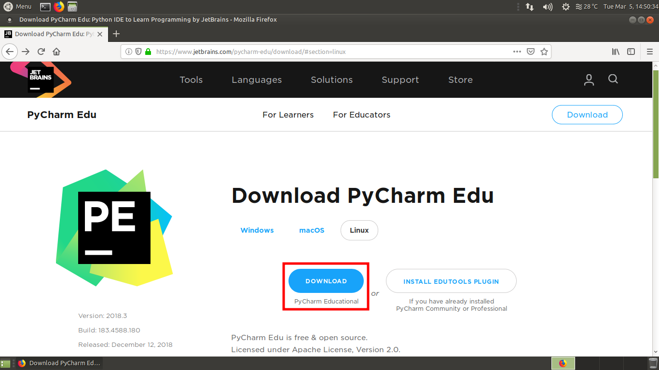Click Install EduTools Plugin button
The width and height of the screenshot is (659, 370).
[x=451, y=281]
